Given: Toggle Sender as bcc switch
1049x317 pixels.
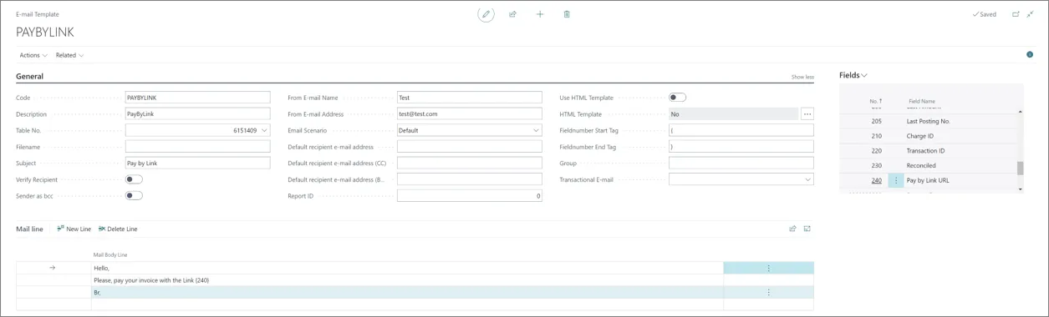Looking at the screenshot, I should coord(134,196).
